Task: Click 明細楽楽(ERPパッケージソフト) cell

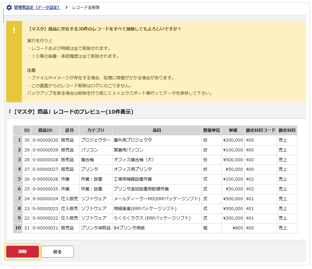Action: click(157, 208)
